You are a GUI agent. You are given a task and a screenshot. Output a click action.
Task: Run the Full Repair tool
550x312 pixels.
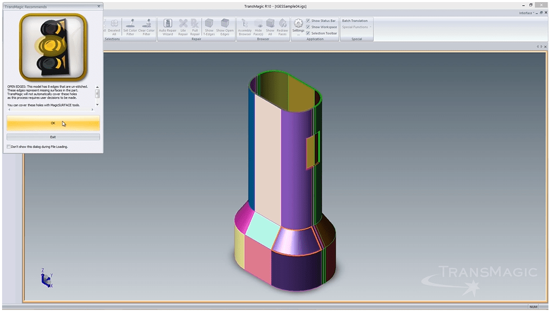[x=195, y=27]
